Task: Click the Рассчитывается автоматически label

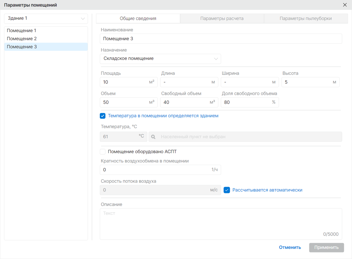Action: coord(267,190)
